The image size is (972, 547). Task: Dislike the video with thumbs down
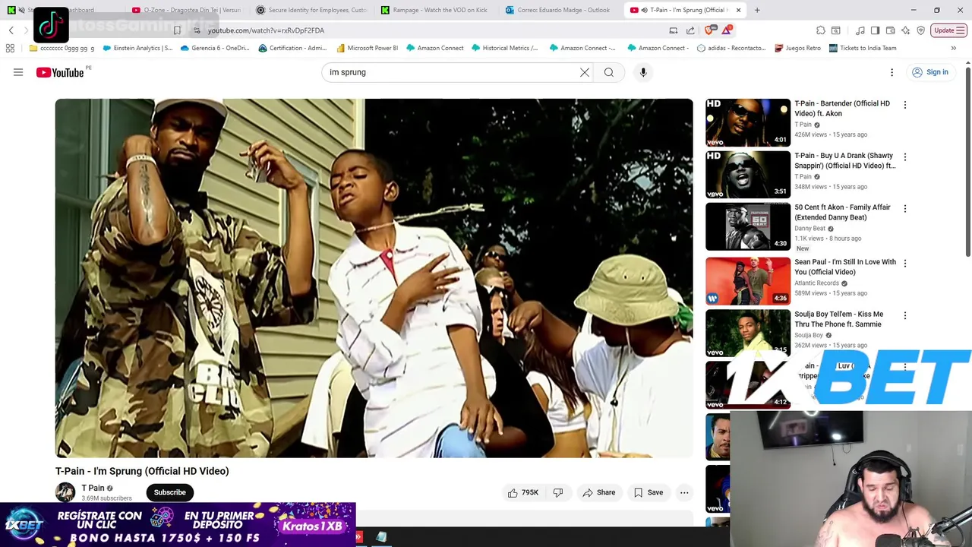pyautogui.click(x=558, y=492)
